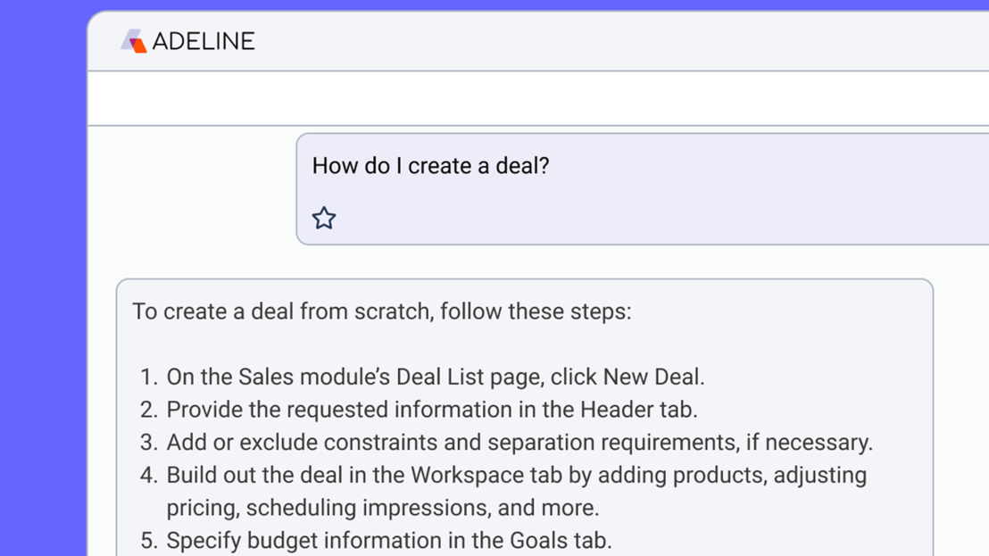Click step 5 about budget information
The height and width of the screenshot is (556, 989).
point(389,540)
